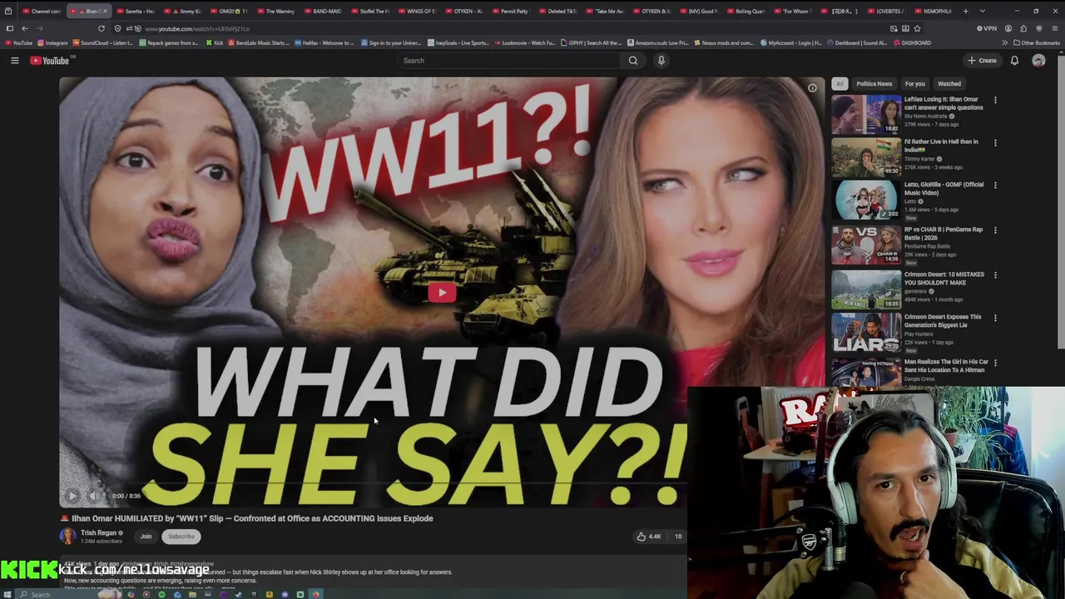Image resolution: width=1065 pixels, height=599 pixels.
Task: Expand Other Bookmarks folder
Action: tap(1037, 42)
